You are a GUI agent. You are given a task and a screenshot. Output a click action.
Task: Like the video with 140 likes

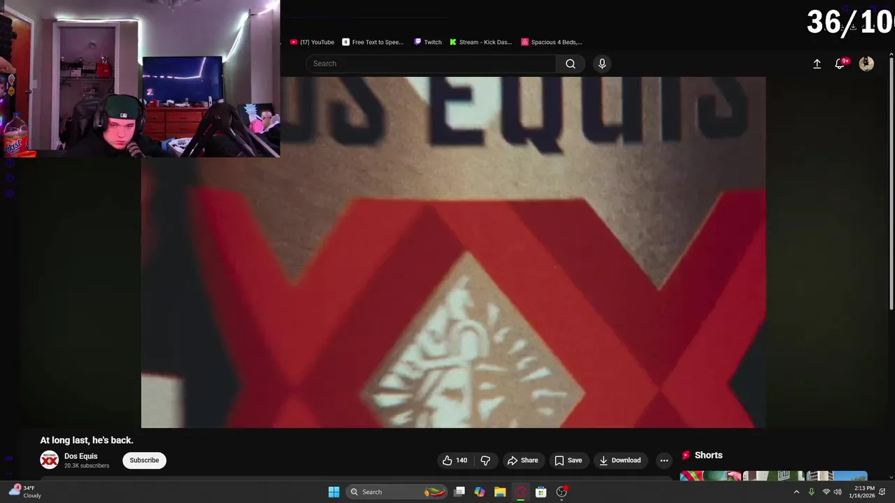point(454,460)
